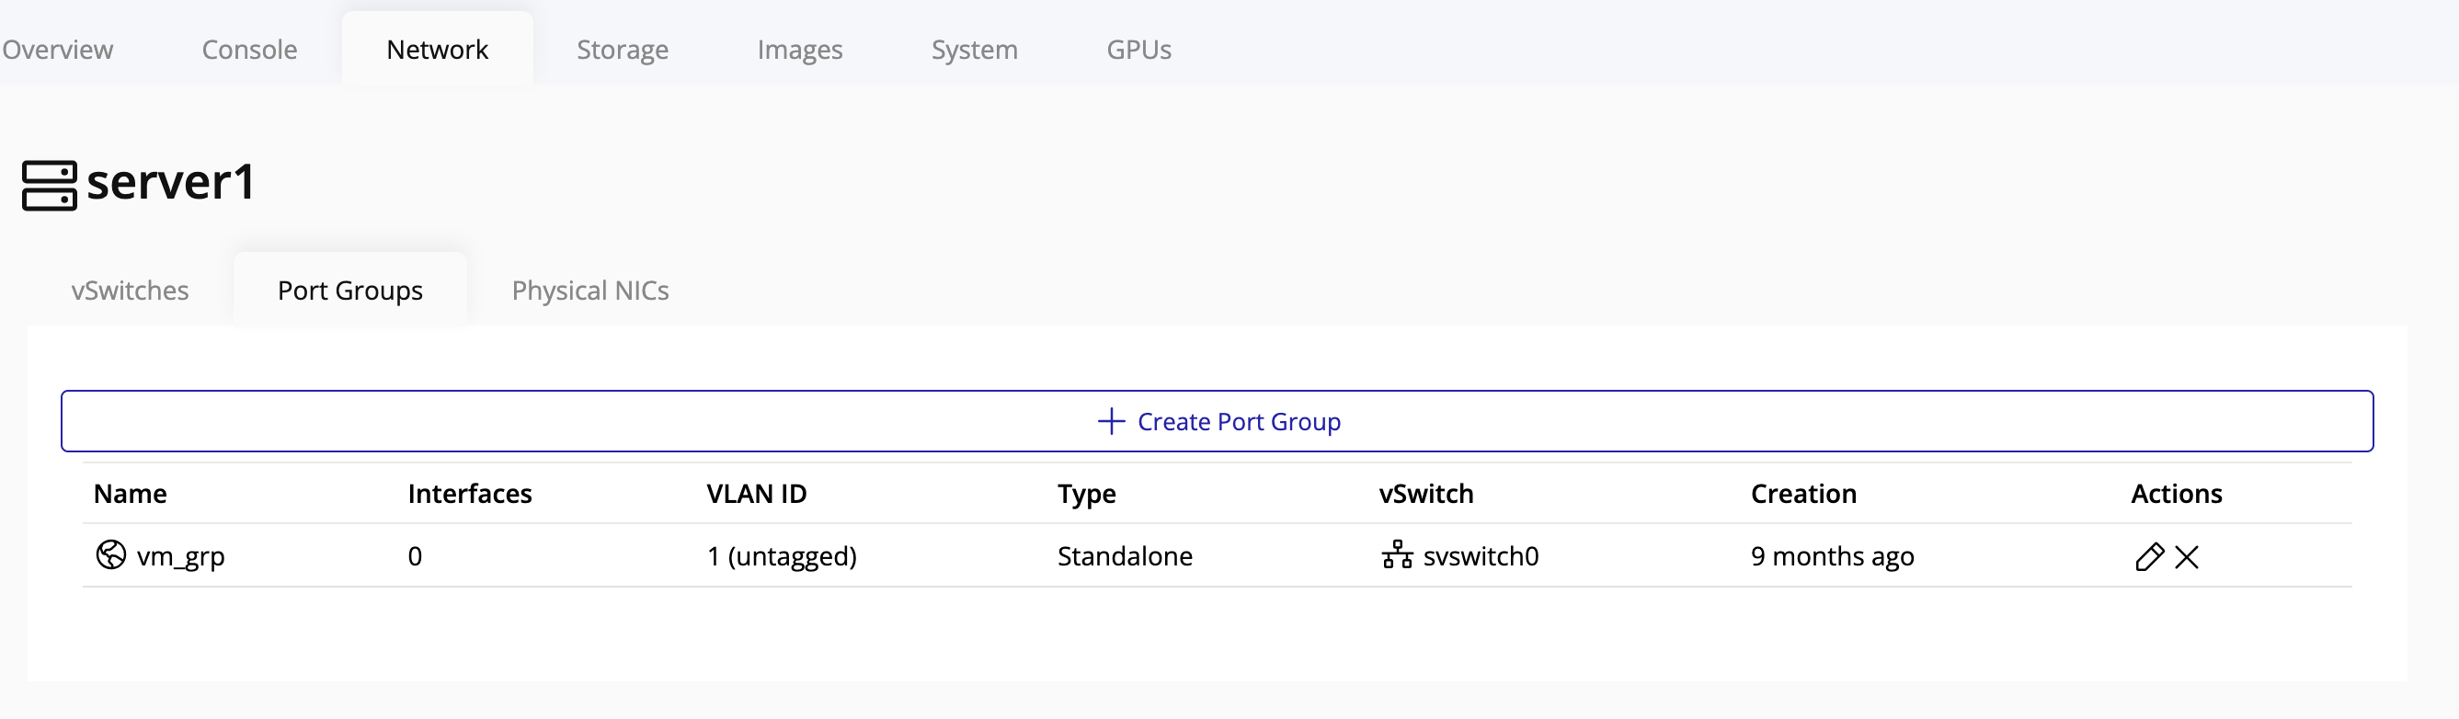Select the Network tab

437,49
